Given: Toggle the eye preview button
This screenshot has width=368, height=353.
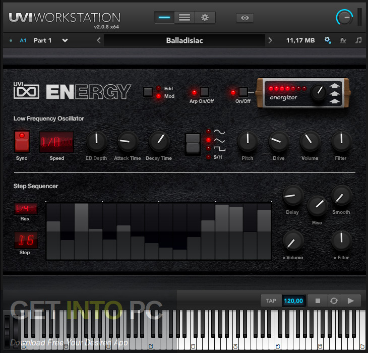Looking at the screenshot, I should click(245, 18).
